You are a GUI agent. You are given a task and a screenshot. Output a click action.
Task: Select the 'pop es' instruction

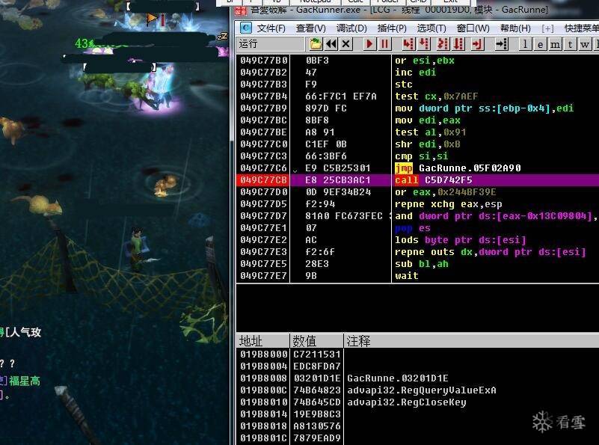[x=413, y=228]
